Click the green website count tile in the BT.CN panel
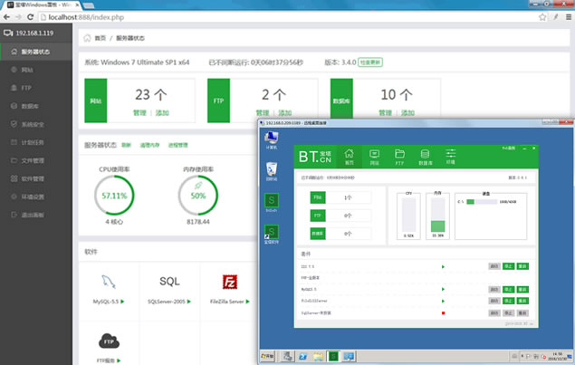The image size is (575, 365). click(318, 197)
